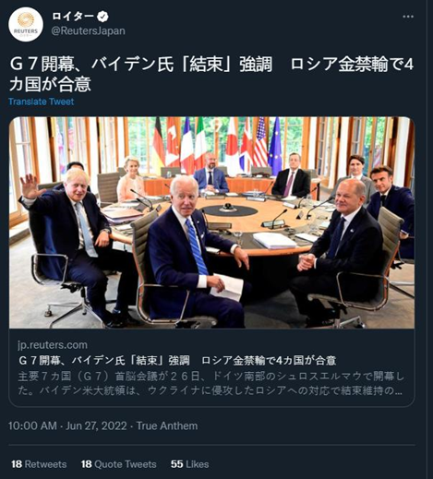Open the Reuters profile avatar
433x479 pixels.
tap(26, 24)
